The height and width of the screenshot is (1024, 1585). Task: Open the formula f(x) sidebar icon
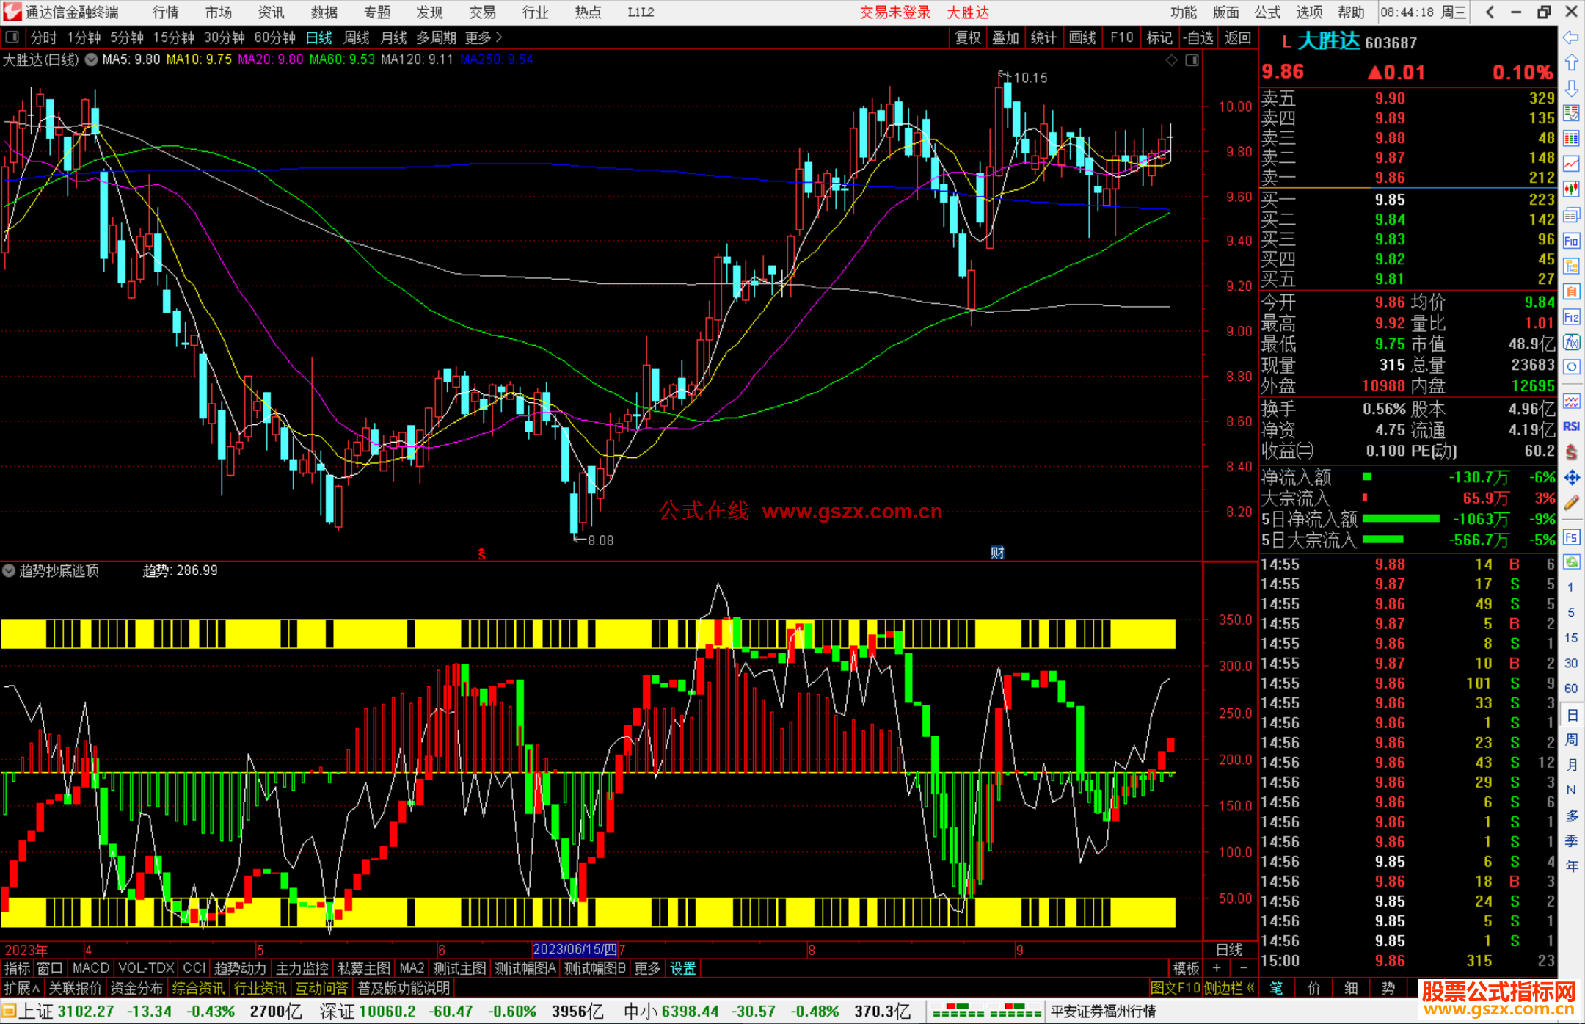[1571, 342]
